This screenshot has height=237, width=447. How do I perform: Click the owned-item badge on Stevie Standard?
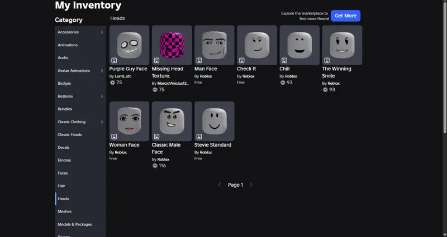click(x=199, y=136)
